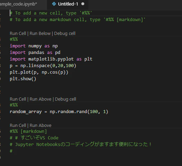This screenshot has height=166, width=182.
Task: Click Run Above on the markdown cell
Action: 41,126
